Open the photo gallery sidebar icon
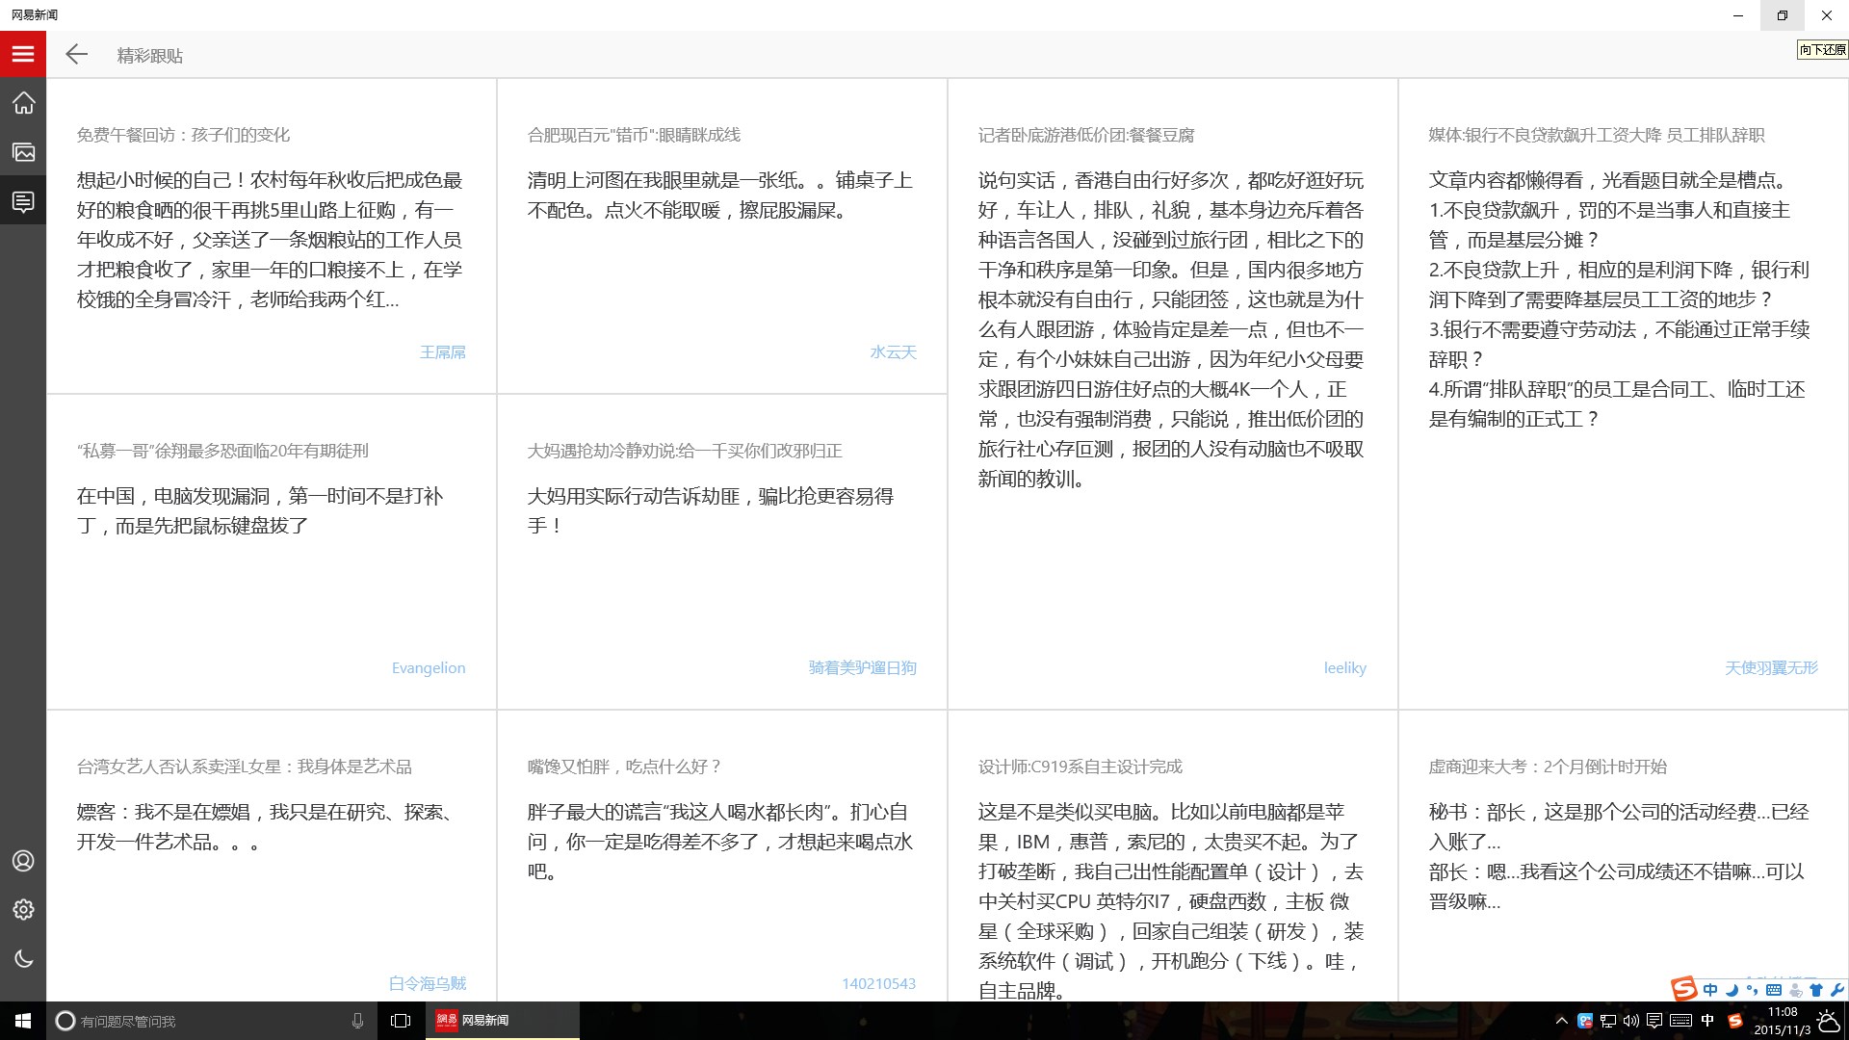Image resolution: width=1849 pixels, height=1040 pixels. coord(23,152)
